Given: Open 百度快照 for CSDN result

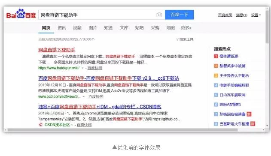Looking at the screenshot, I should 84,125.
